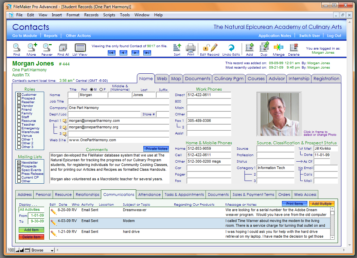The width and height of the screenshot is (357, 258).
Task: Click the Sort icon
Action: [177, 48]
